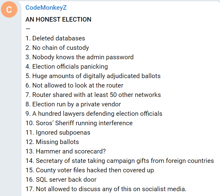Open the orange C profile avatar
This screenshot has height=196, width=220.
9,9
